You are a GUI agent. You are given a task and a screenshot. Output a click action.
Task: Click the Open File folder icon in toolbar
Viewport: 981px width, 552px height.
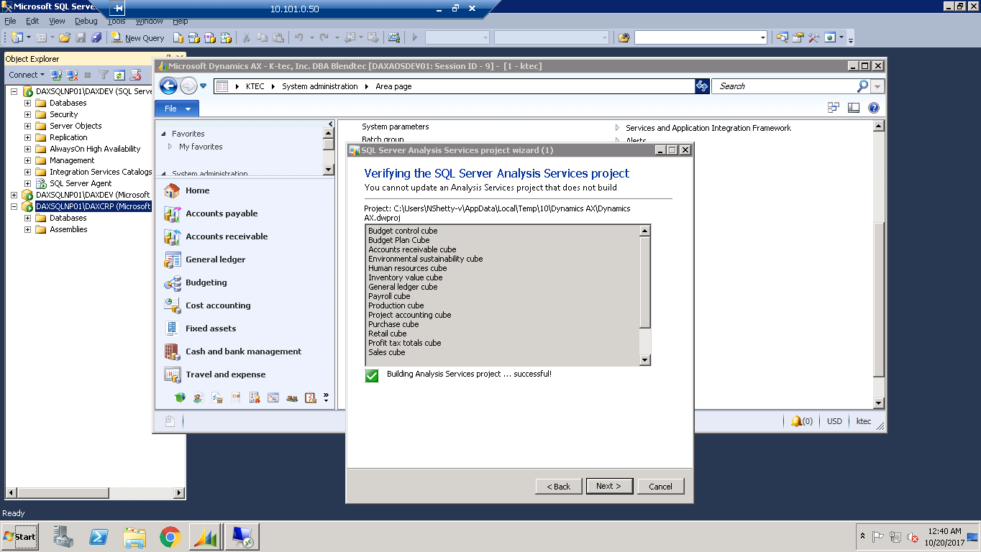tap(65, 38)
